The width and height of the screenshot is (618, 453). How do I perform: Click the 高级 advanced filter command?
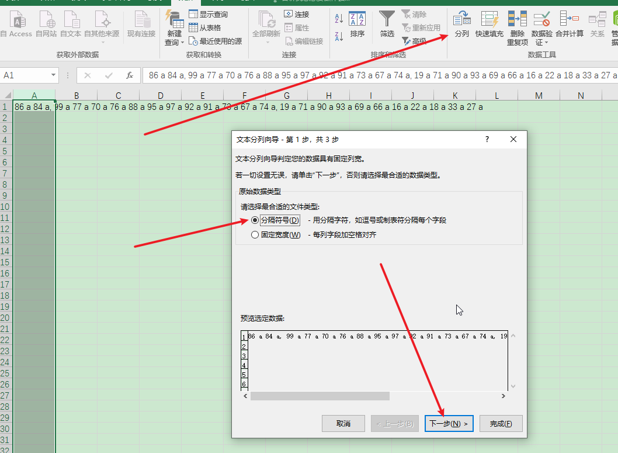coord(418,41)
